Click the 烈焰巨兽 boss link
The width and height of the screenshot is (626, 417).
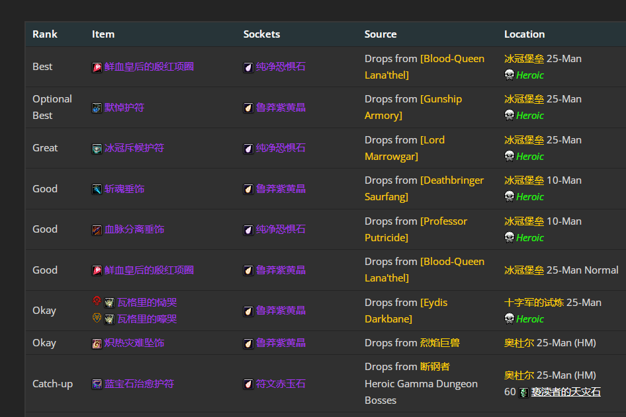click(x=439, y=342)
